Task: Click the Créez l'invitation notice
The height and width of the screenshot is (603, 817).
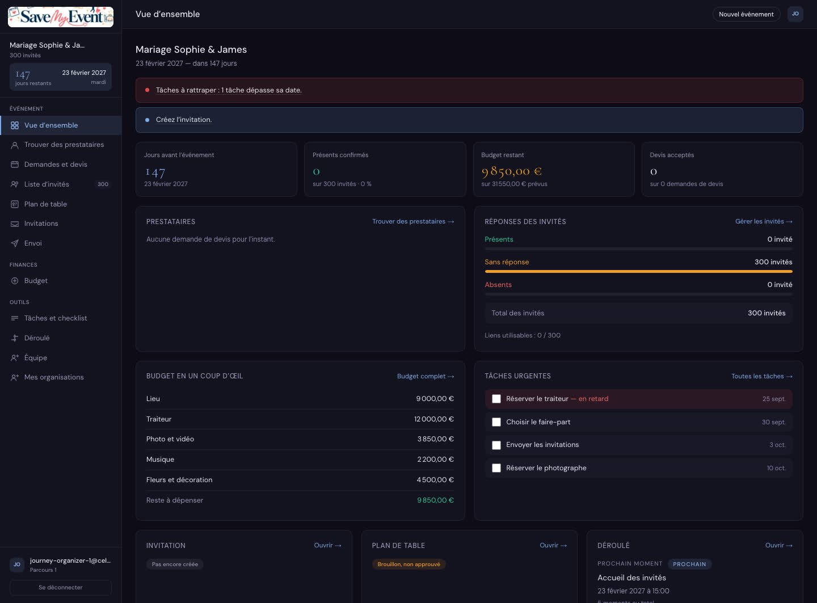Action: pyautogui.click(x=469, y=120)
